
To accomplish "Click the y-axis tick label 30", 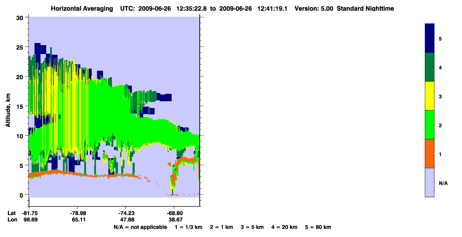I will [x=20, y=18].
